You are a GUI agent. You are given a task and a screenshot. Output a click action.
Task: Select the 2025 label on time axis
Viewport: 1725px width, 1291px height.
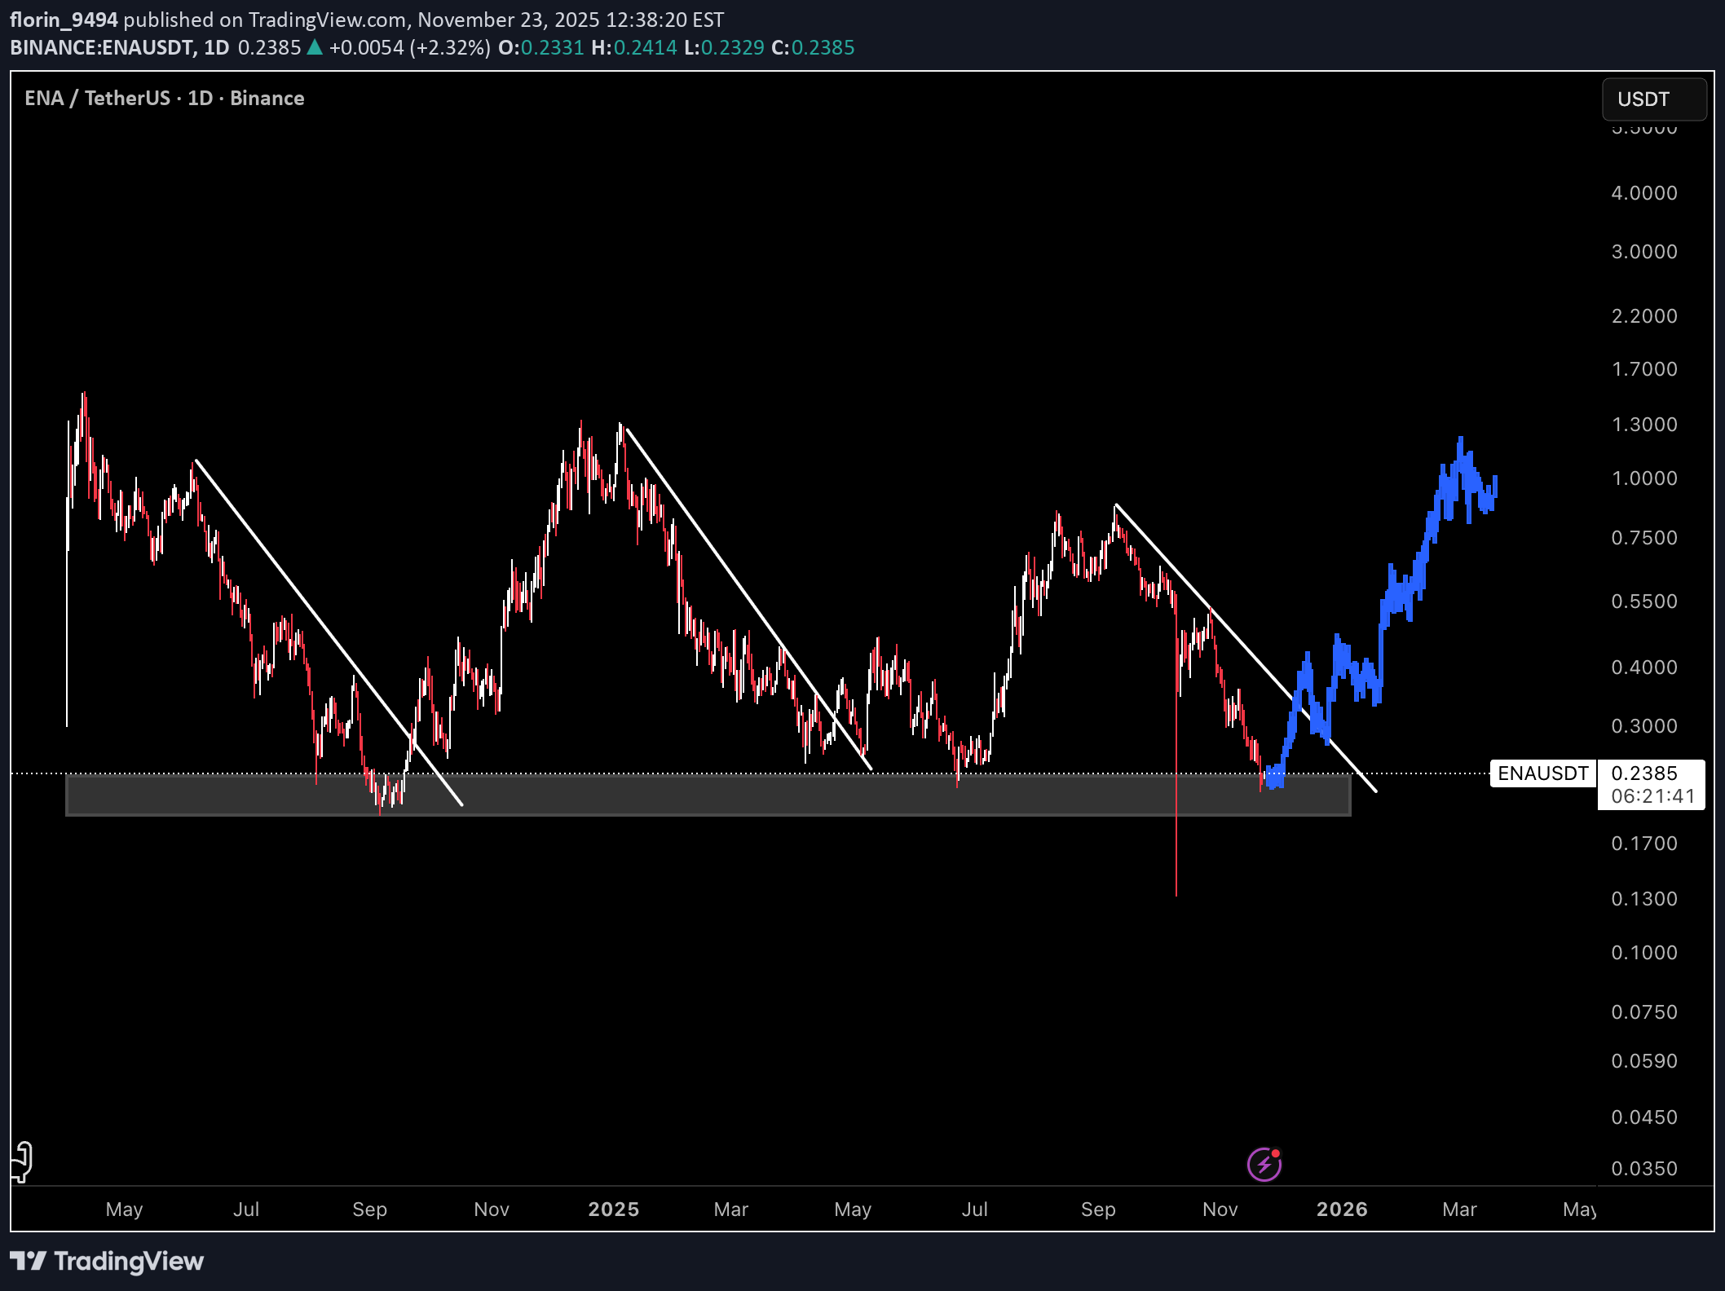613,1209
